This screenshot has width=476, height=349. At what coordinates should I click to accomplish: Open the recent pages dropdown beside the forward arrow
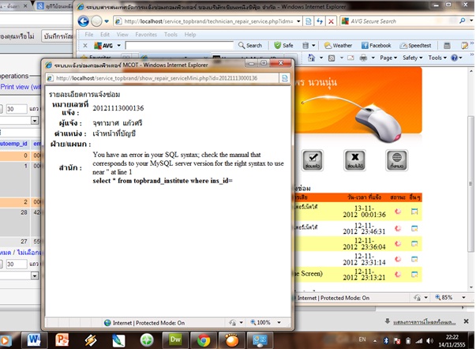tap(107, 21)
